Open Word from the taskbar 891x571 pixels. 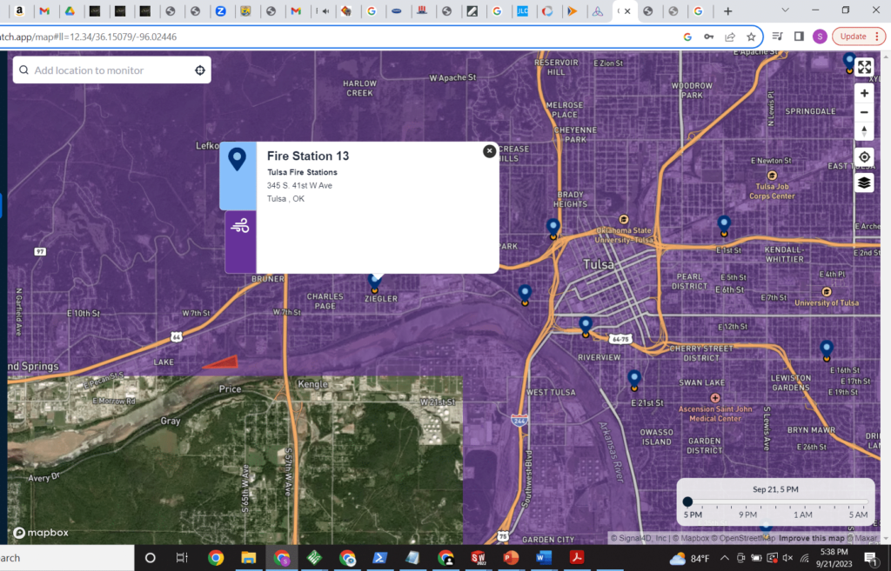point(544,557)
